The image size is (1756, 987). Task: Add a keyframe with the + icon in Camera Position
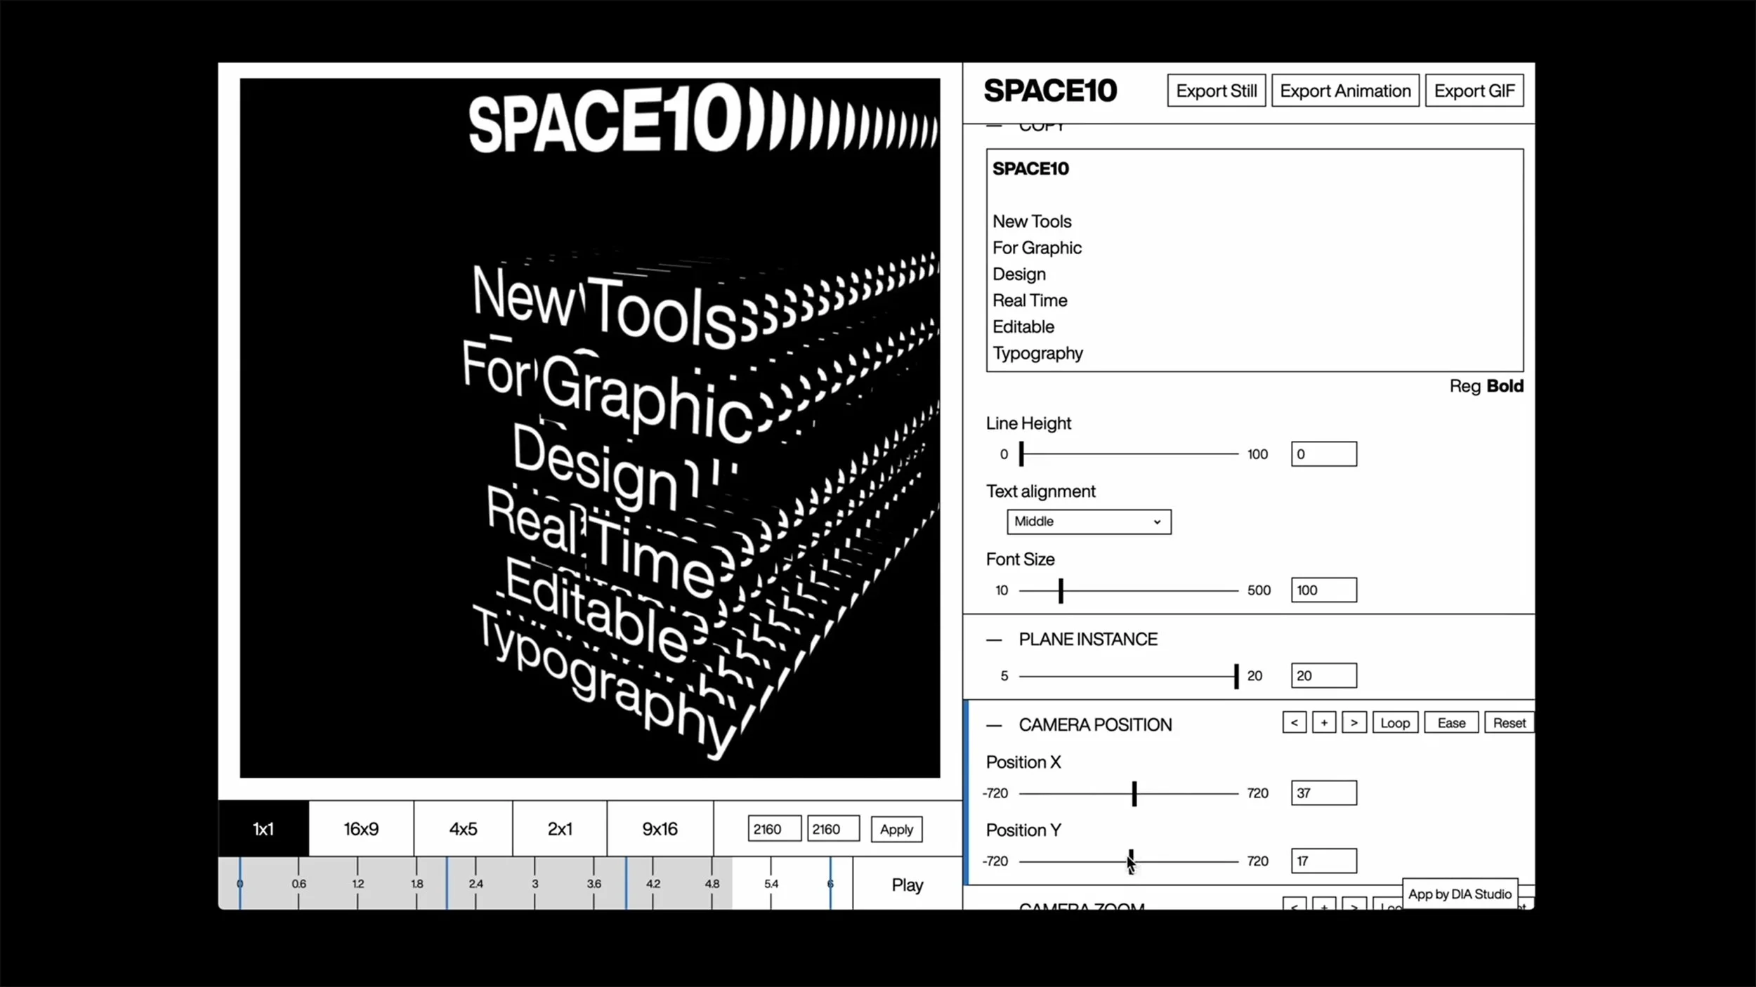pos(1325,722)
